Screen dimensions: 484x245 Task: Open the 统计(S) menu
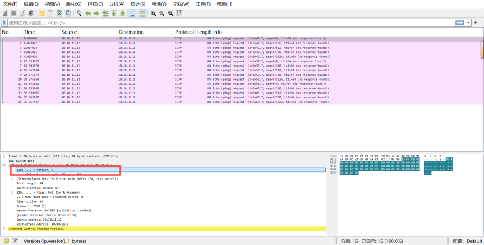pos(138,4)
